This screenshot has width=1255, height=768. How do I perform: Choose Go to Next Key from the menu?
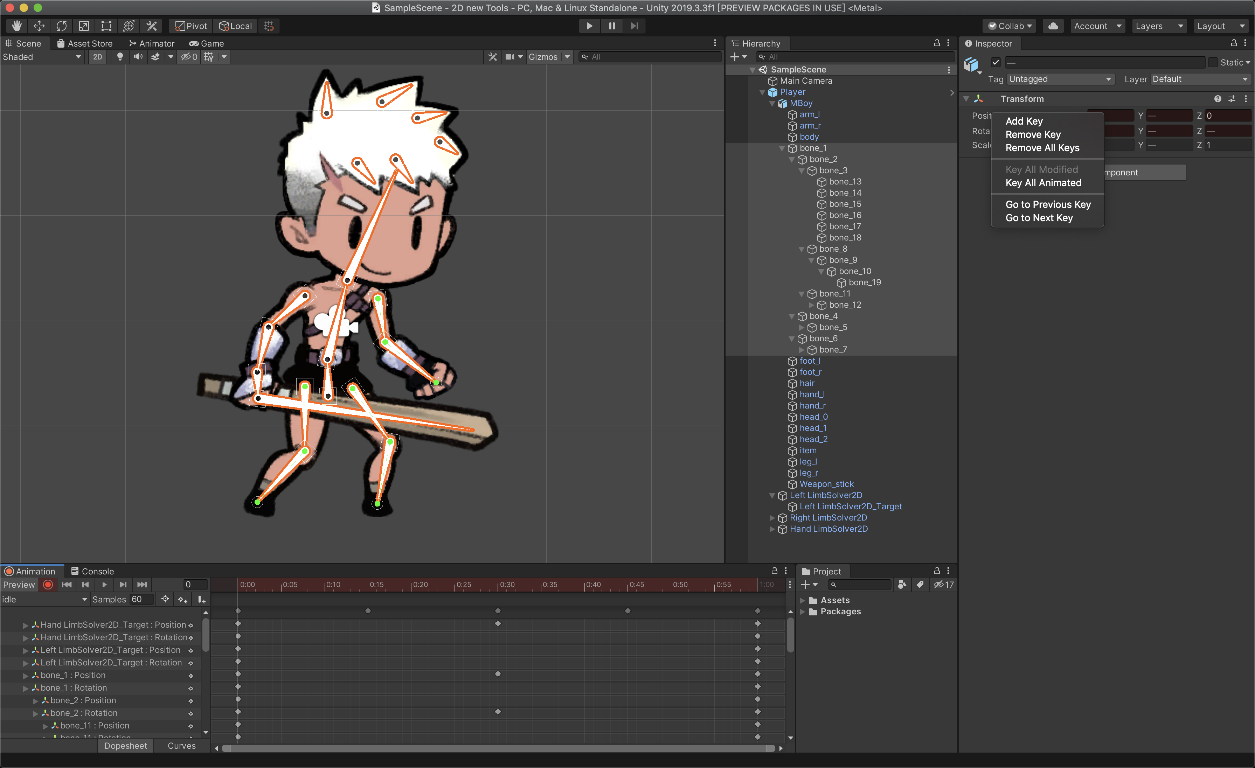1039,217
